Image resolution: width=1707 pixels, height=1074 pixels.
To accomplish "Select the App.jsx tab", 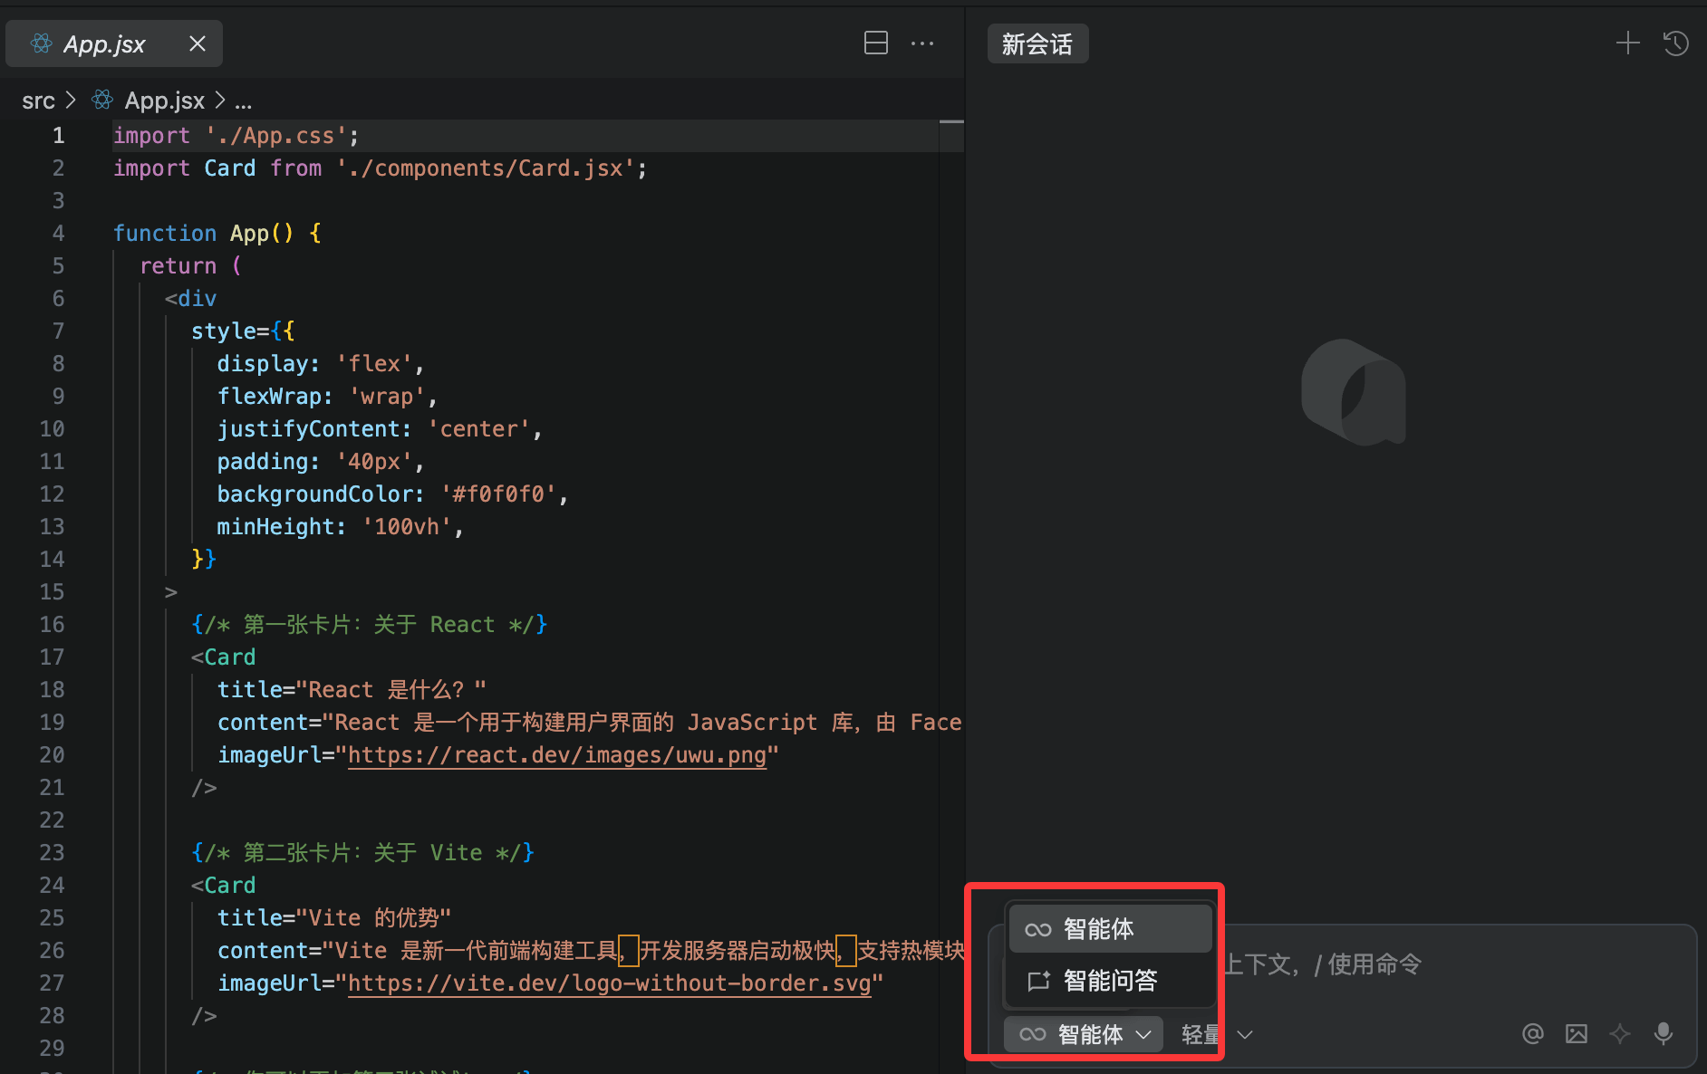I will [x=104, y=43].
